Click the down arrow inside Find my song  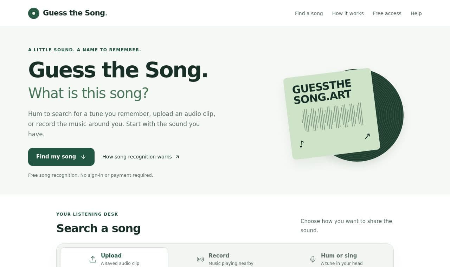click(83, 157)
